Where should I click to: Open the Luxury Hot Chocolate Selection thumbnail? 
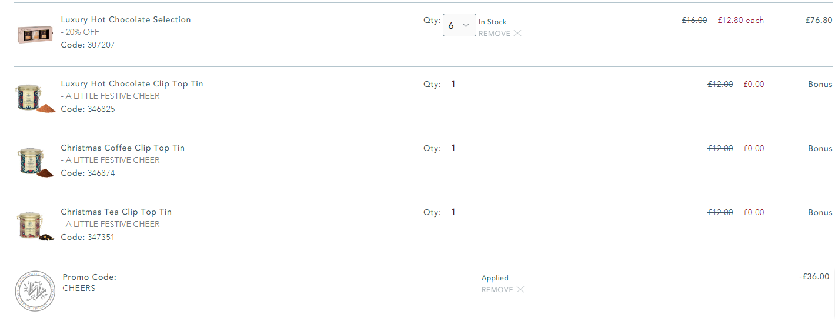point(35,34)
